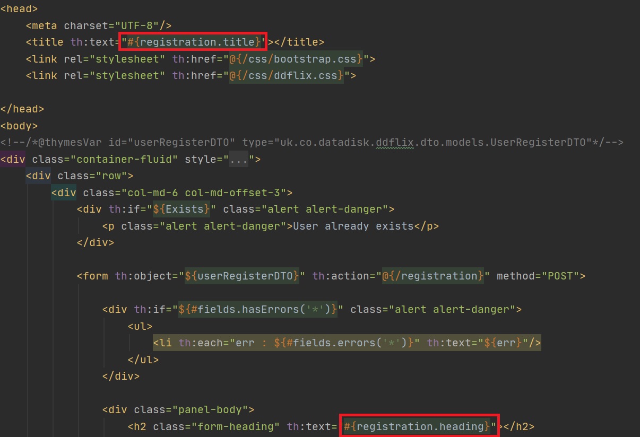Click the panel-body class value

pyautogui.click(x=220, y=410)
